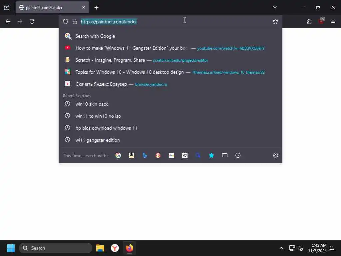Search this time with Bing
Image resolution: width=341 pixels, height=256 pixels.
pos(145,155)
